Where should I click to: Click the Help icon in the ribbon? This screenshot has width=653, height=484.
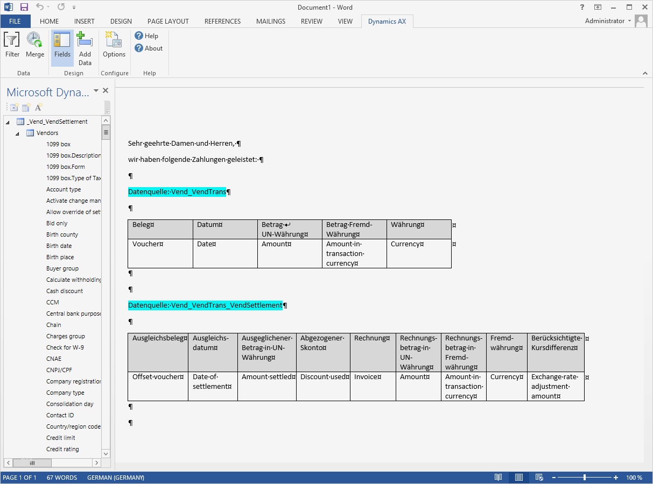pos(139,36)
